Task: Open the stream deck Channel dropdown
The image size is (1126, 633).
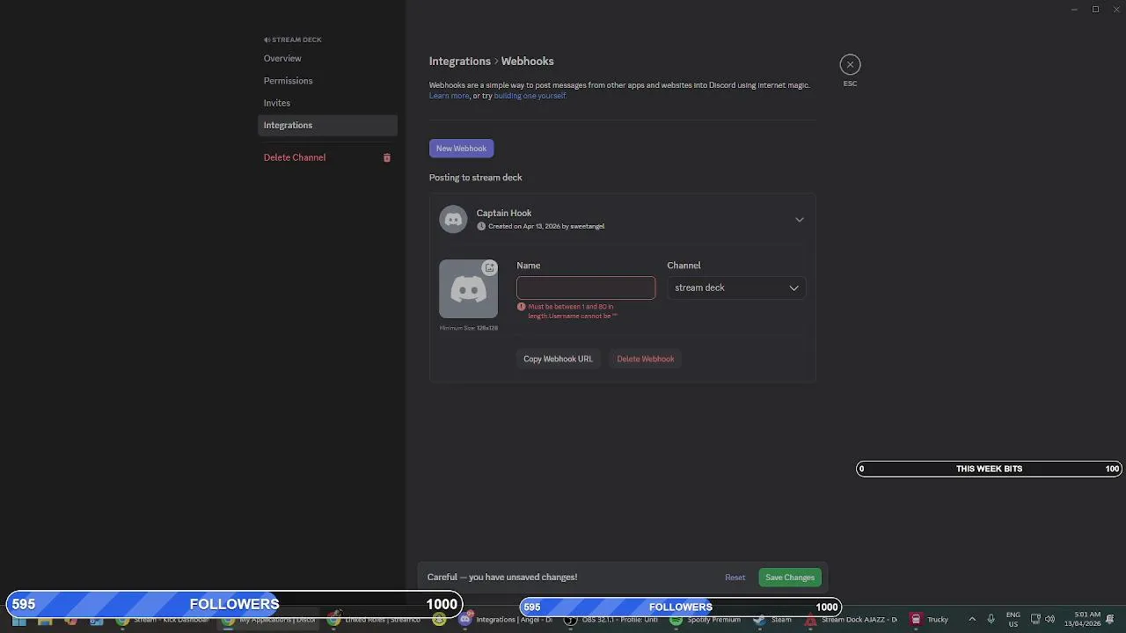Action: tap(737, 287)
